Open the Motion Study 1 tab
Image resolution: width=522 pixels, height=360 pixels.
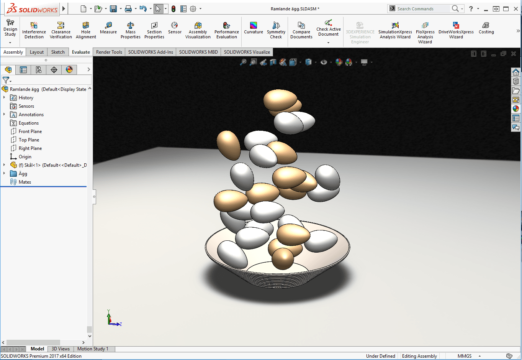coord(93,349)
